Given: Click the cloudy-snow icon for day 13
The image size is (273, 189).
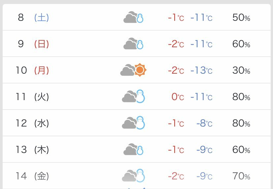Looking at the screenshot, I should coord(133,149).
